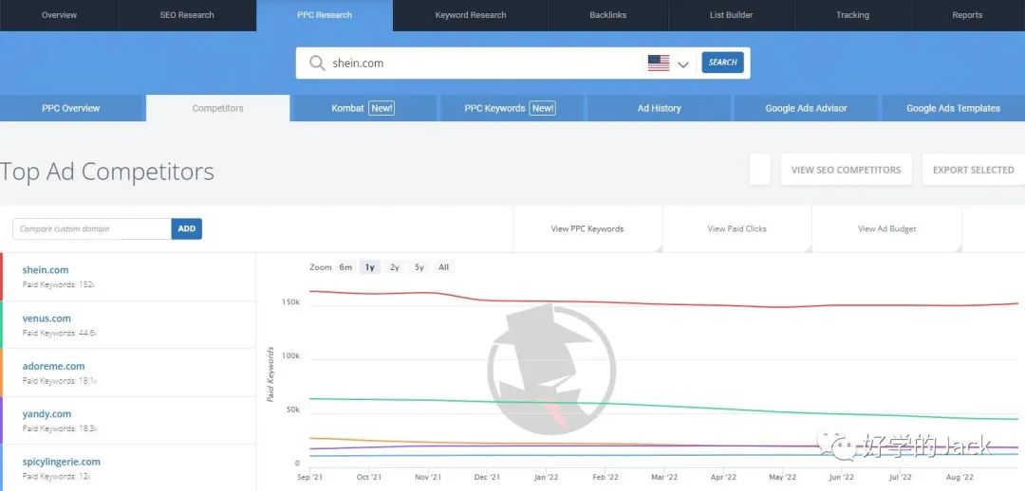Open the Keyword Research top tab
The height and width of the screenshot is (491, 1025).
(x=470, y=15)
